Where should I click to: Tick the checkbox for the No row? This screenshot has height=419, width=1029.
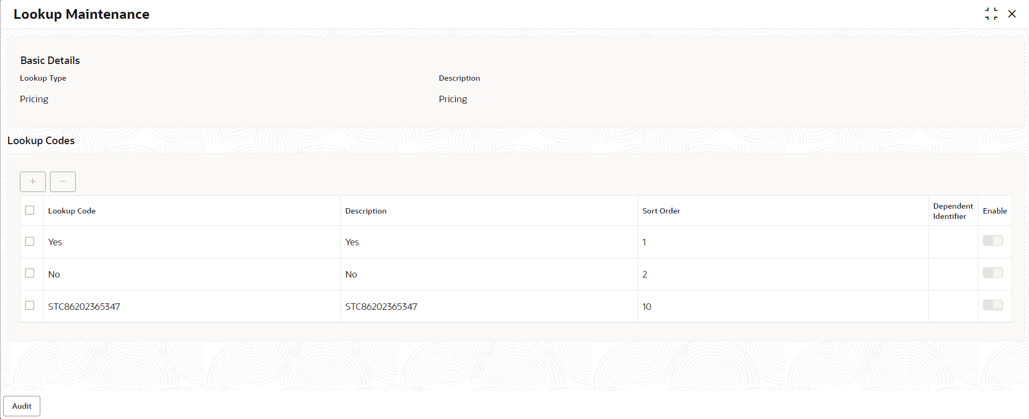pos(30,273)
